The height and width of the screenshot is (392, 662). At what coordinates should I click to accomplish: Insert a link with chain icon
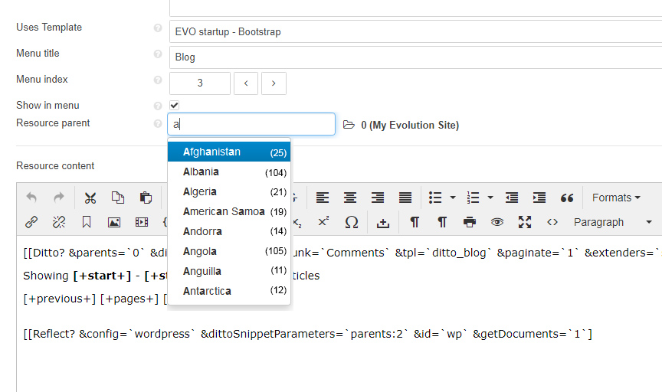[x=31, y=222]
